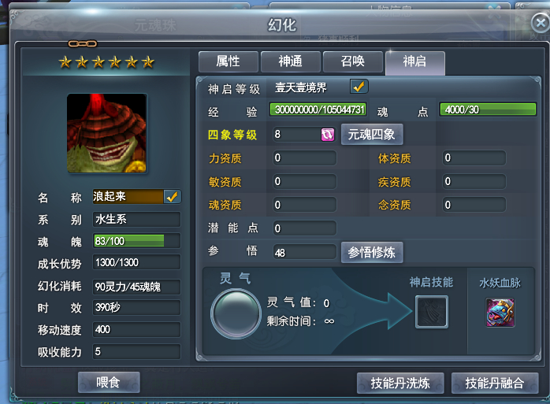Screen dimensions: 550x404
Task: Select the 水妖血脉 bloodline skill icon
Action: click(x=500, y=313)
